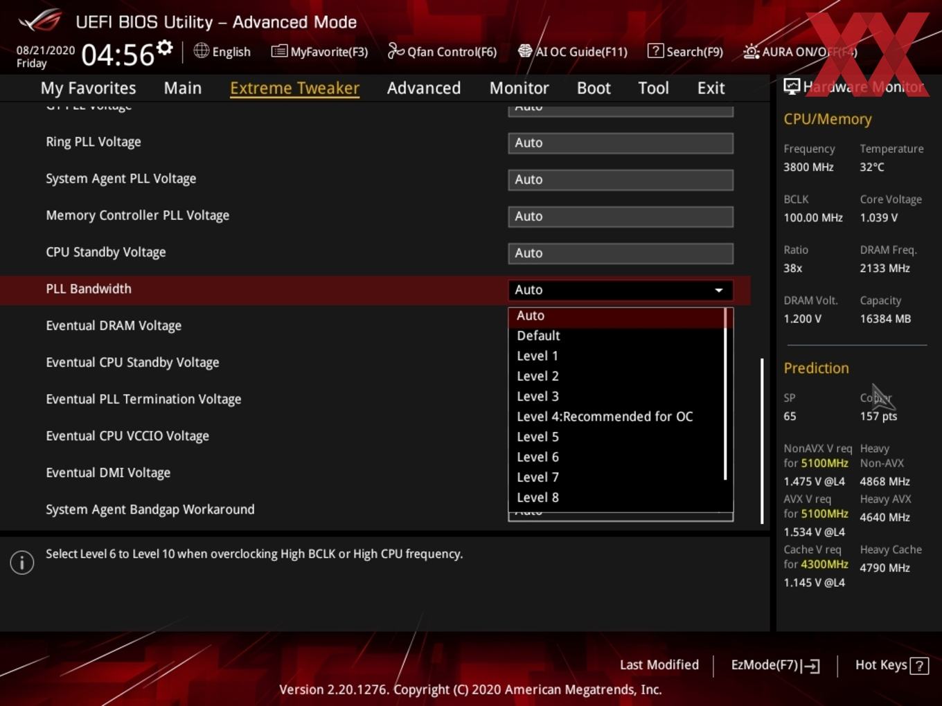This screenshot has width=942, height=706.
Task: Click System Agent PLL Voltage field
Action: 621,180
